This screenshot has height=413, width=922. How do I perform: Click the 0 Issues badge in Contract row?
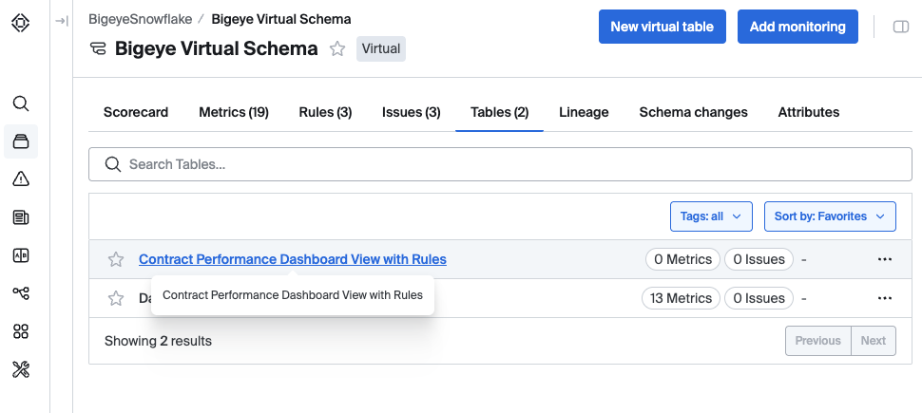(759, 259)
